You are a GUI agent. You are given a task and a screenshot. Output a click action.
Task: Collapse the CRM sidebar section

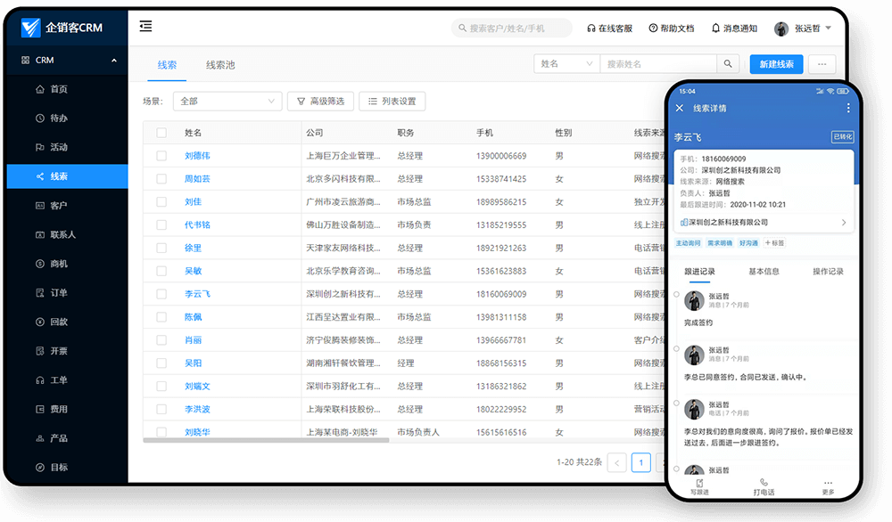[114, 61]
